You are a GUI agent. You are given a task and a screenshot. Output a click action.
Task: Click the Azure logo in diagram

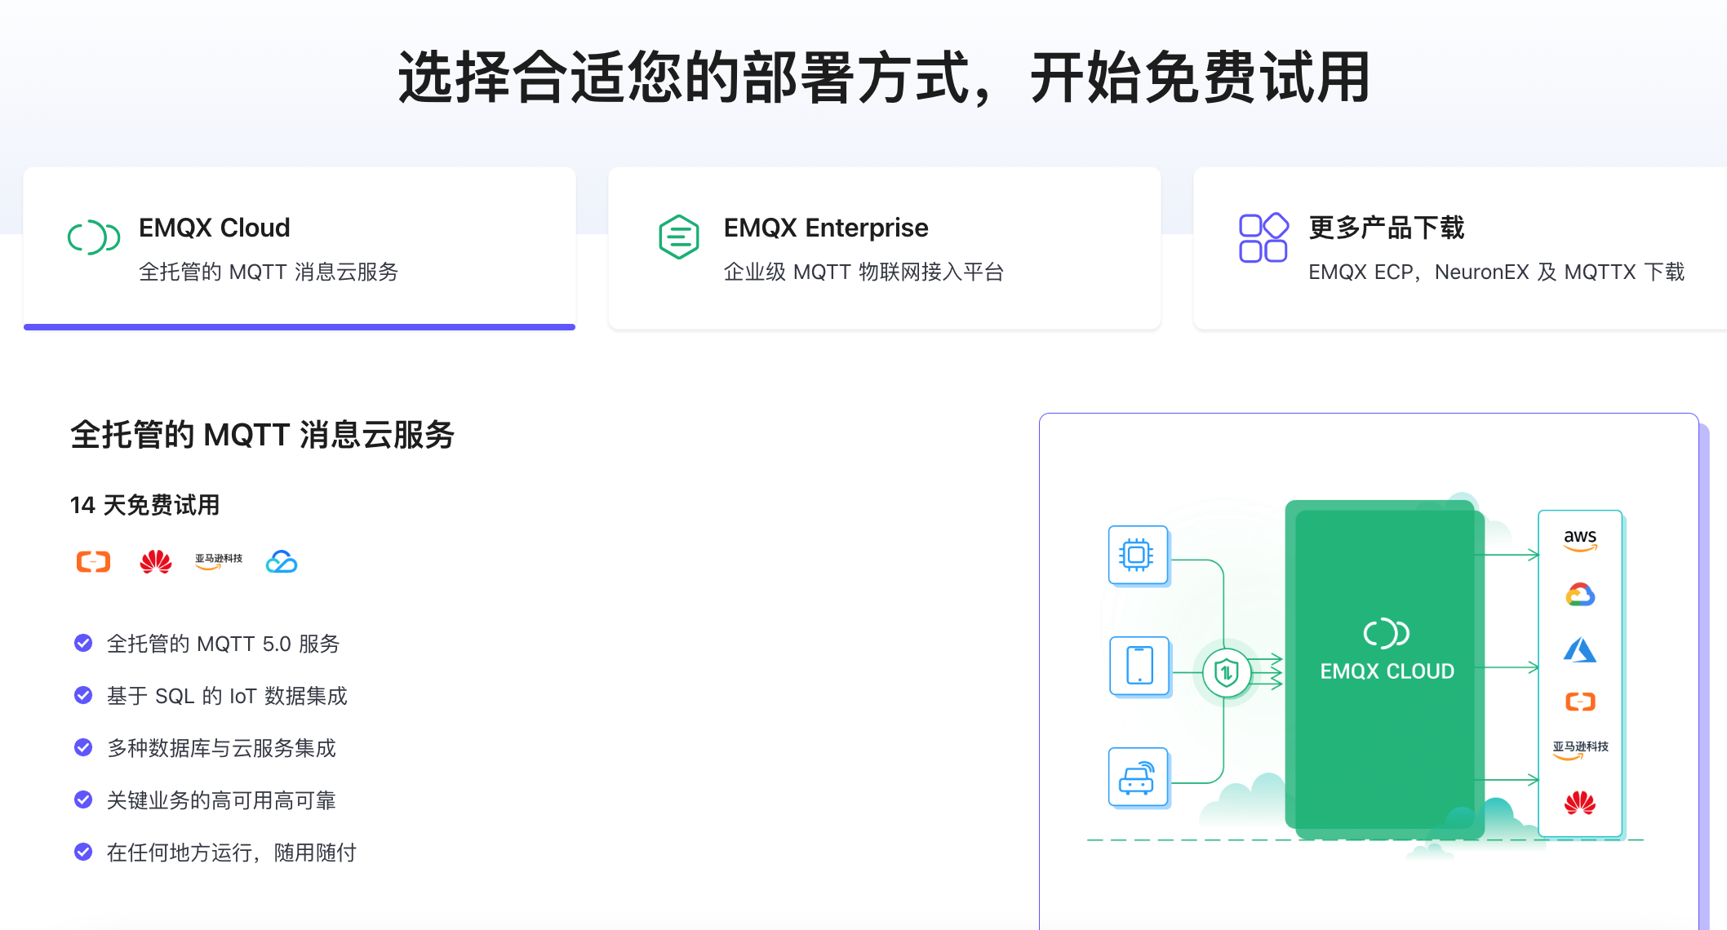coord(1580,650)
